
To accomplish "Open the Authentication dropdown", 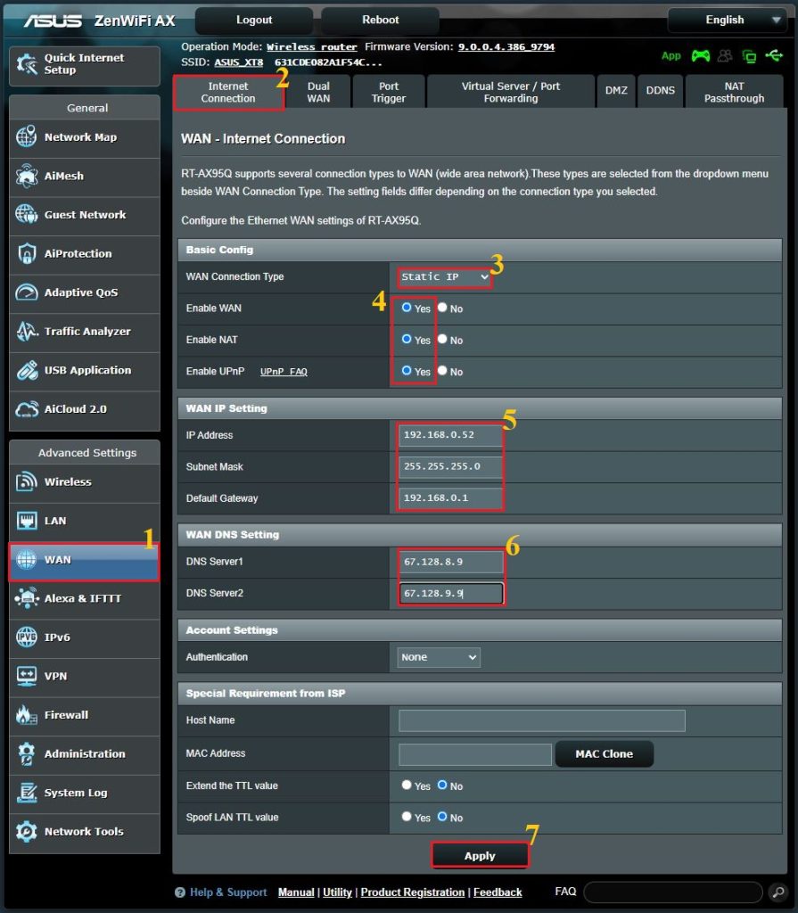I will click(x=437, y=657).
